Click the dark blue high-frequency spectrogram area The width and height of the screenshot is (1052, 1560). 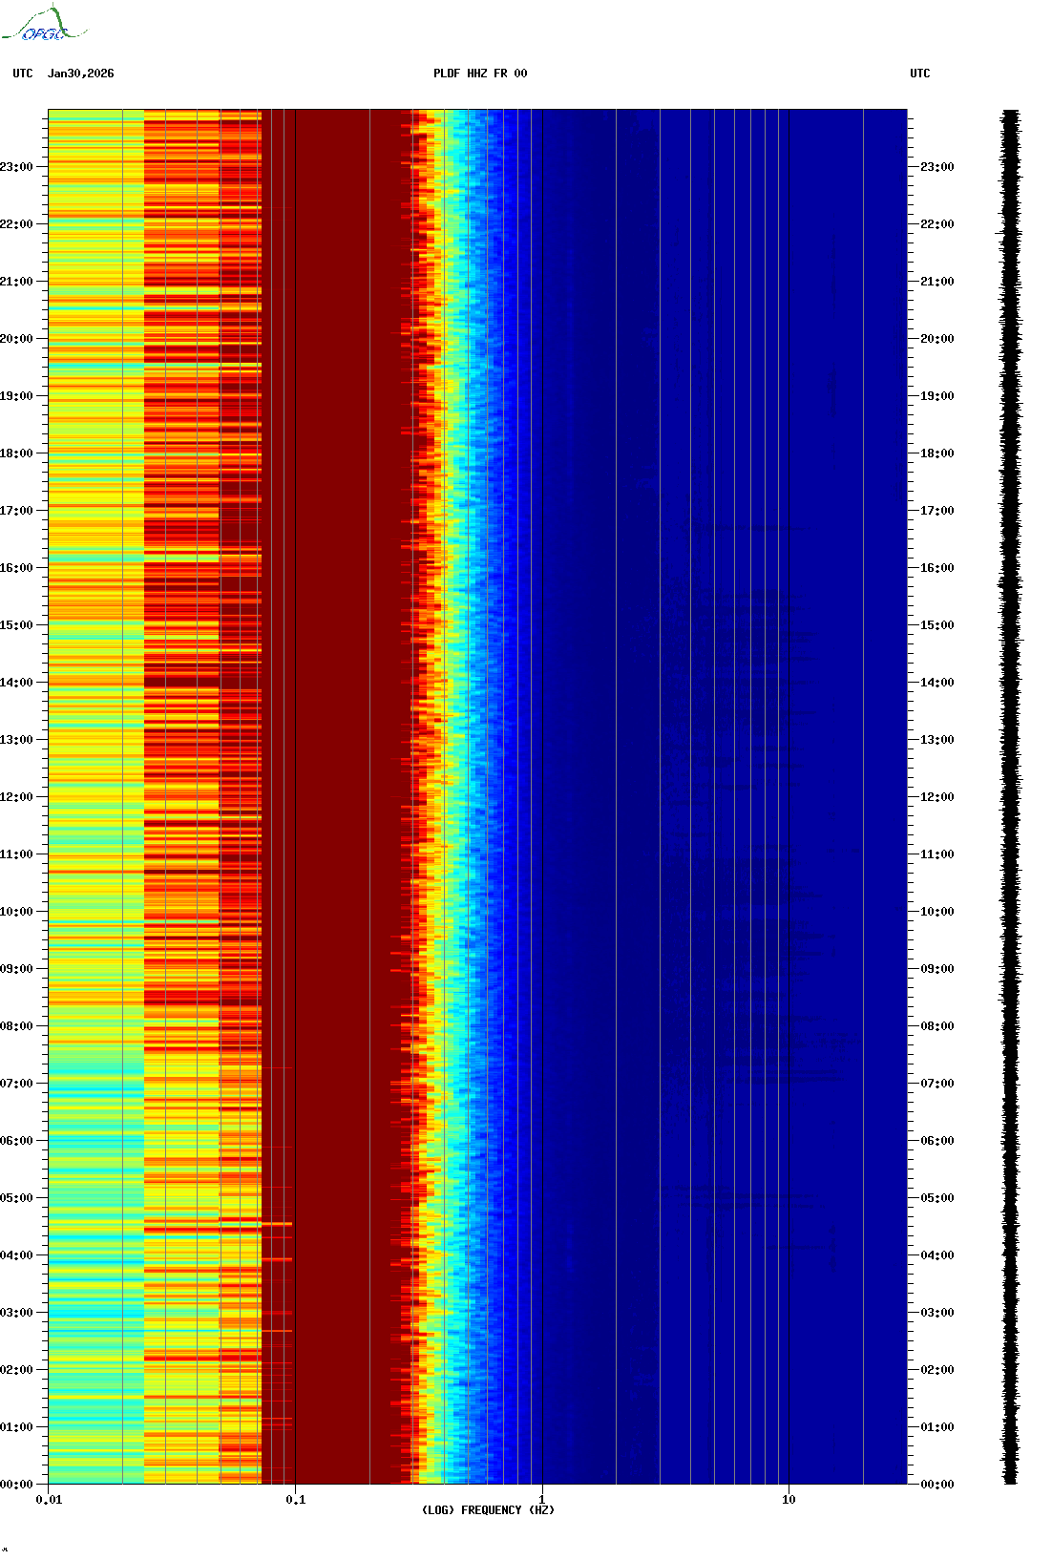click(726, 764)
